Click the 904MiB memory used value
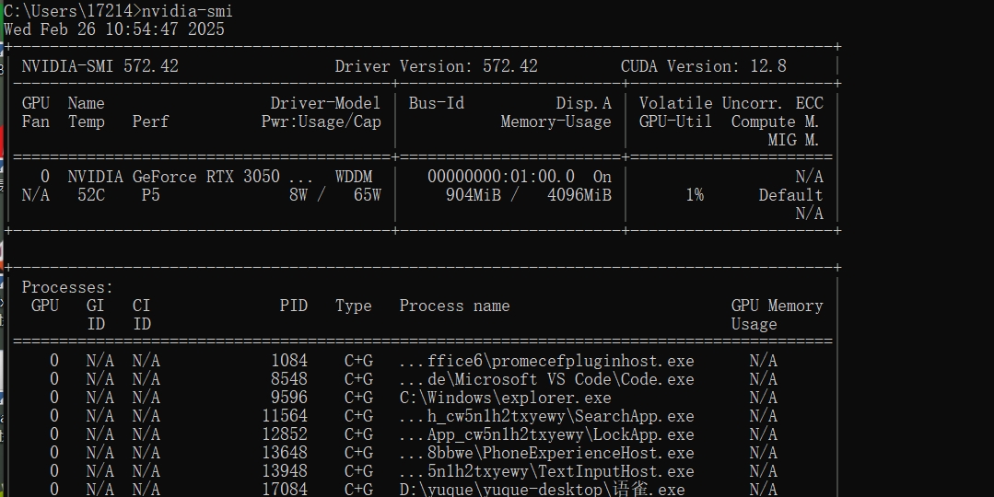Viewport: 994px width, 497px height. 474,195
